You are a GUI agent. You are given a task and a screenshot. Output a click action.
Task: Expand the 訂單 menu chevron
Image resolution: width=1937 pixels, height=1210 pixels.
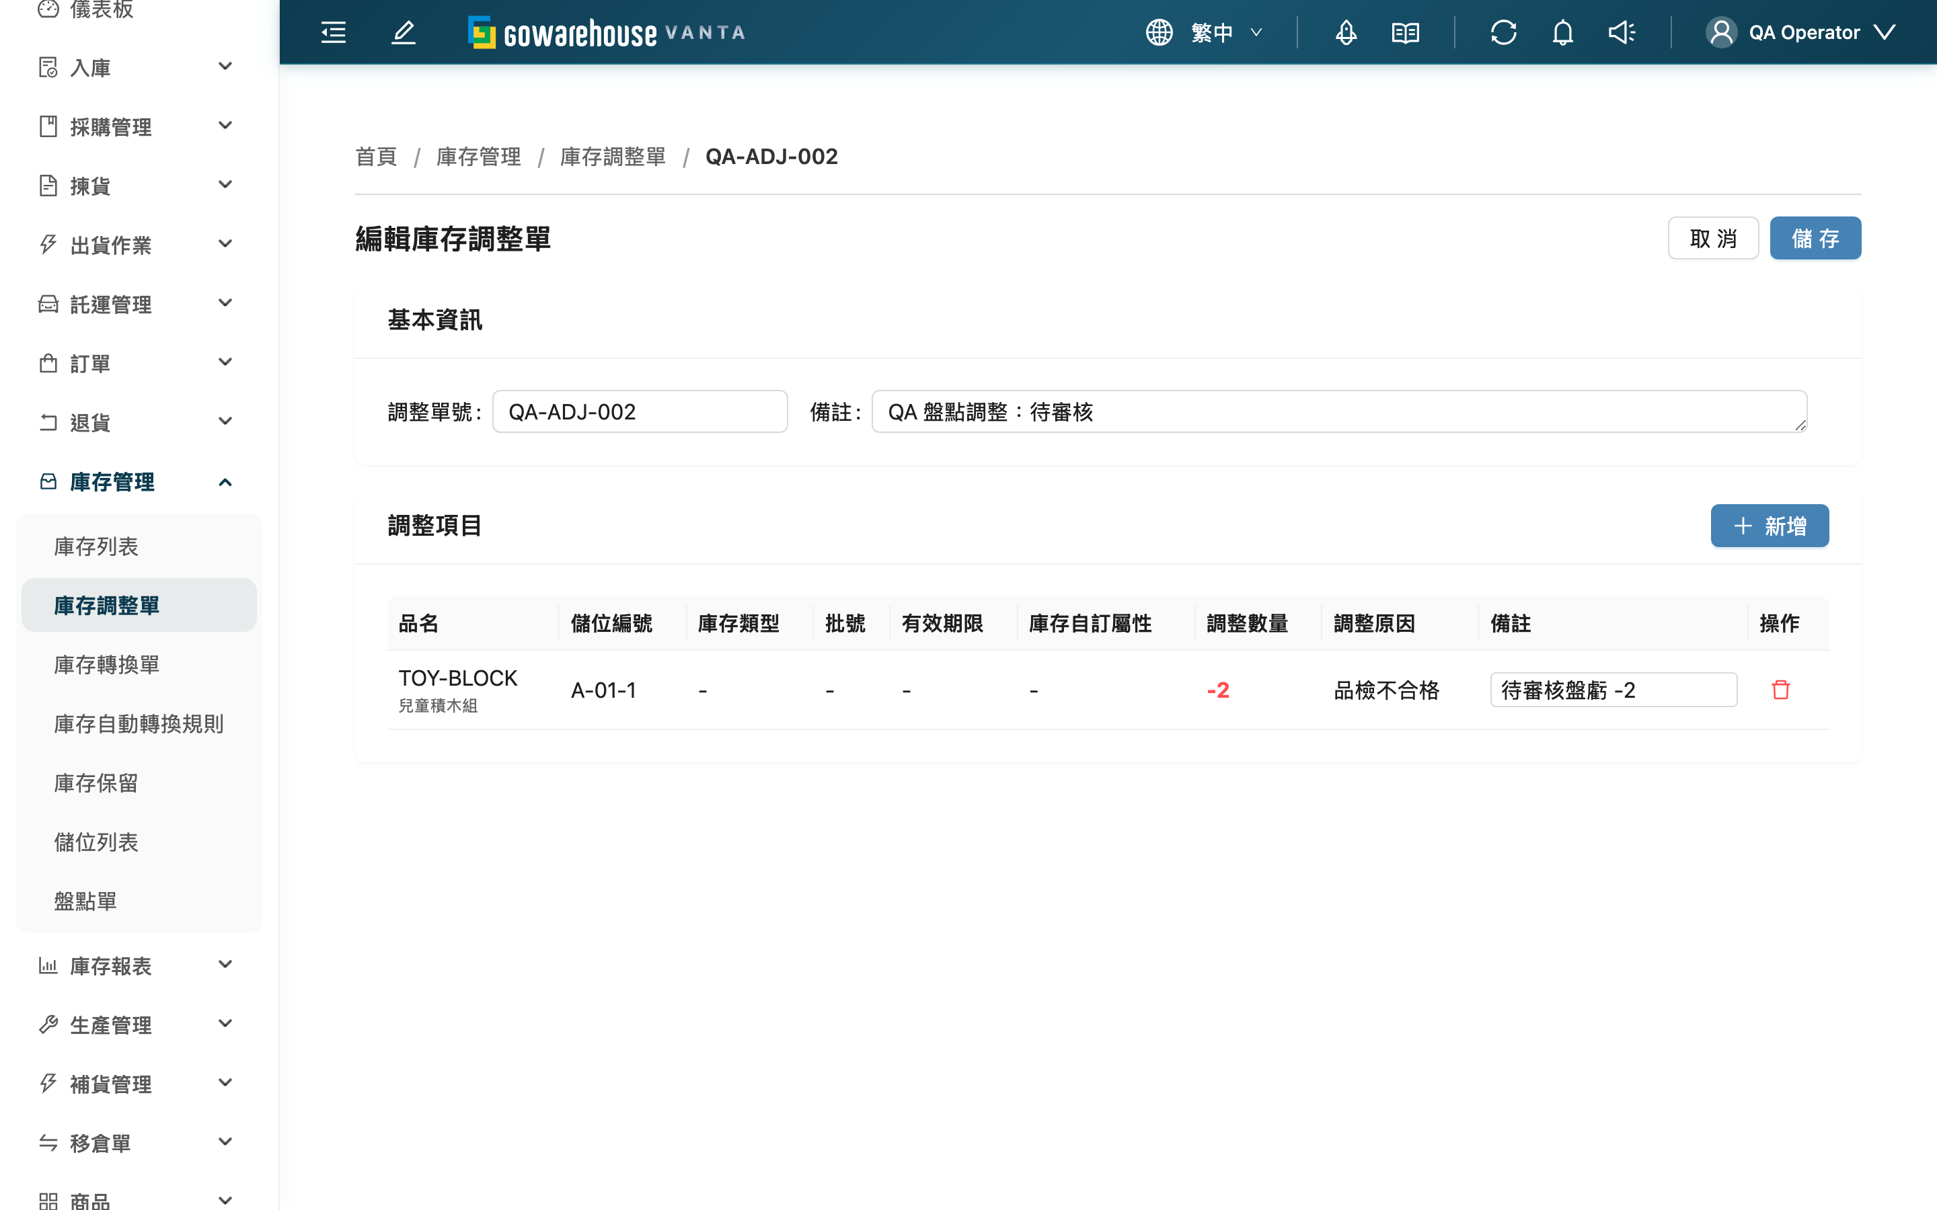pos(226,362)
